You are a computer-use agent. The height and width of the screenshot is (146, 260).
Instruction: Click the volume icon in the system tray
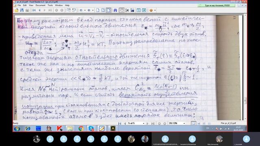click(x=229, y=129)
